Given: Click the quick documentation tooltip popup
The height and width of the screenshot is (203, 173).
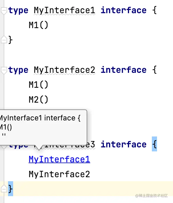Looking at the screenshot, I should (x=43, y=128).
